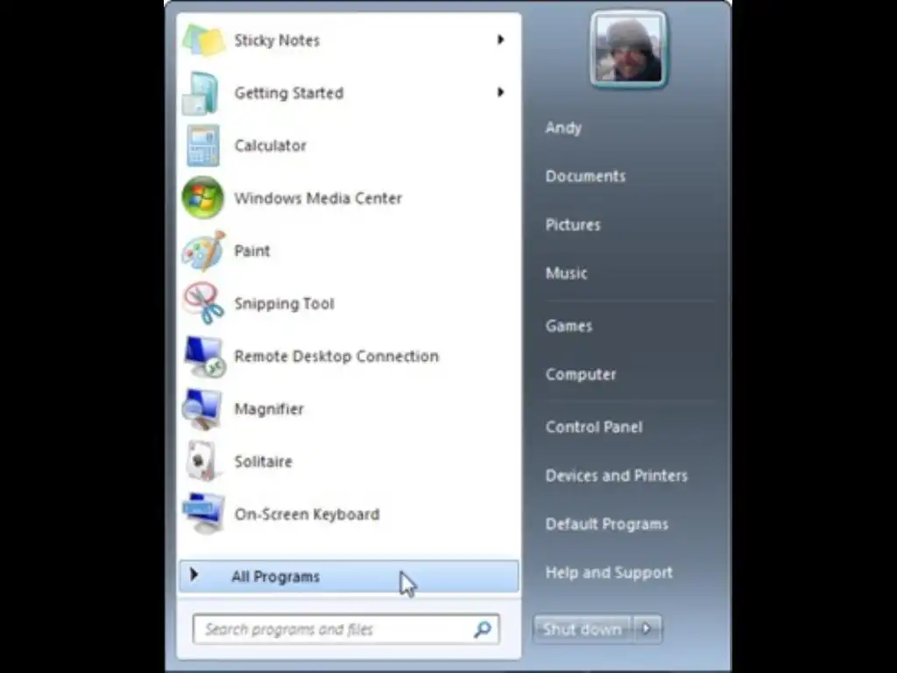The image size is (897, 673).
Task: Open Control Panel
Action: [x=594, y=427]
